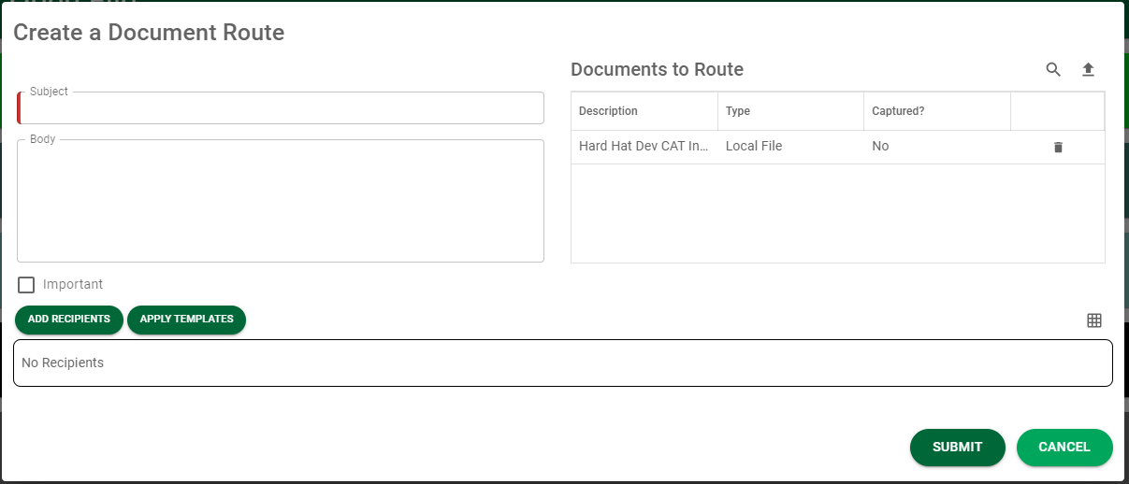Click the Description column header
The height and width of the screenshot is (484, 1129).
[x=644, y=111]
